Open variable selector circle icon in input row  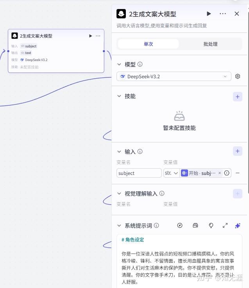[227, 173]
